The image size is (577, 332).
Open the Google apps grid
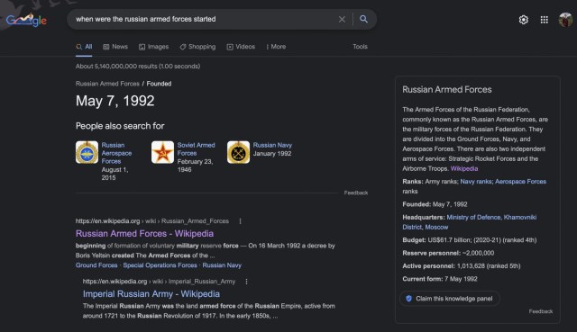tap(544, 20)
